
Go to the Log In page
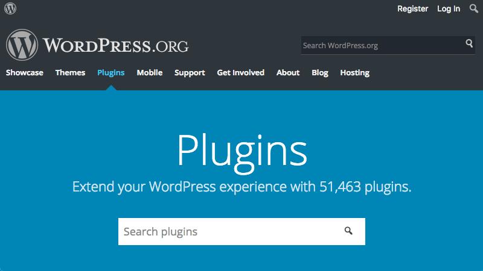449,8
